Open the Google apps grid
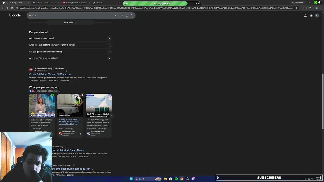The width and height of the screenshot is (324, 182). (x=311, y=15)
